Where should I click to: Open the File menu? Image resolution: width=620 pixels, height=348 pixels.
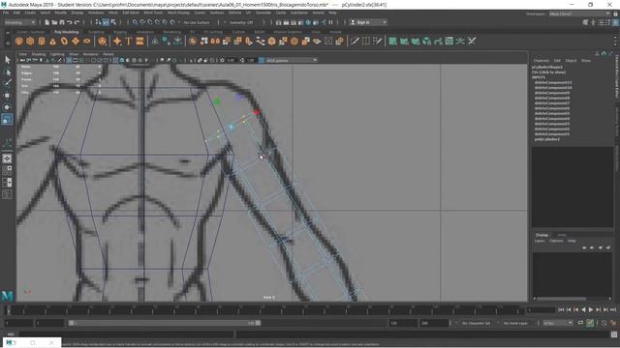pos(6,13)
